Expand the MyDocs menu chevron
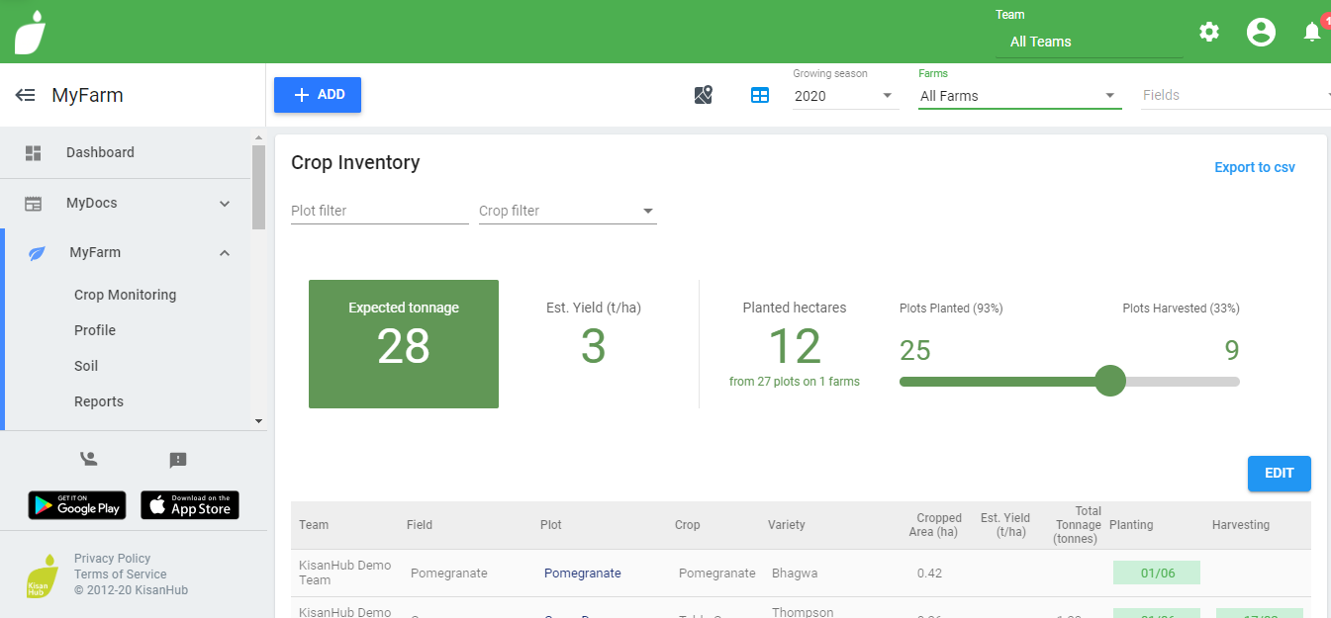 click(x=225, y=204)
